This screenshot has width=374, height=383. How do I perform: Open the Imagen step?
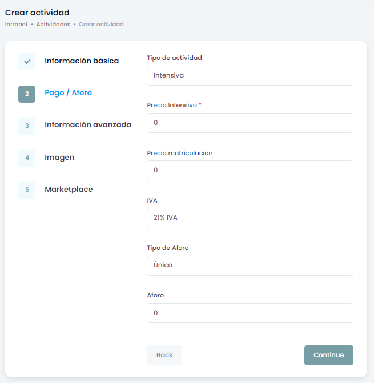59,157
